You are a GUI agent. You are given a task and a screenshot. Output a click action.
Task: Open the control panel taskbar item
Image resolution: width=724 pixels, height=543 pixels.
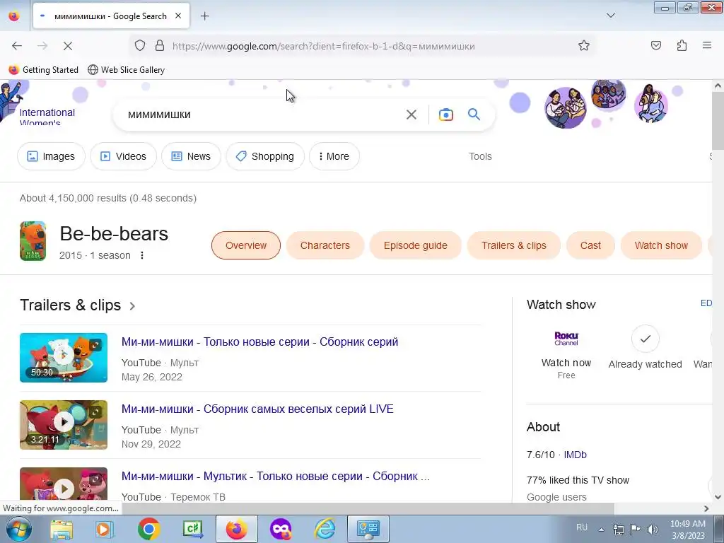tap(368, 529)
